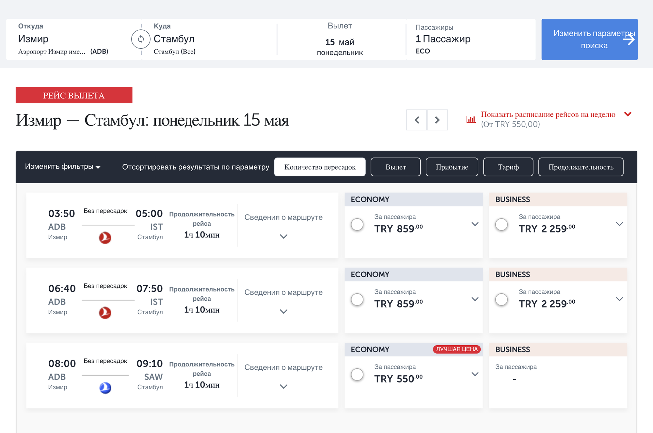Go to previous day arrow
653x433 pixels.
pos(417,120)
